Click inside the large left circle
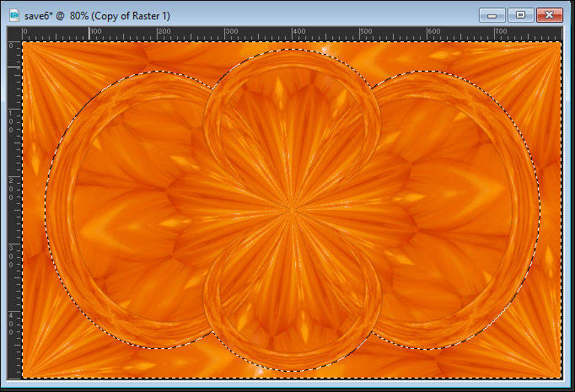The width and height of the screenshot is (575, 392). pyautogui.click(x=126, y=211)
